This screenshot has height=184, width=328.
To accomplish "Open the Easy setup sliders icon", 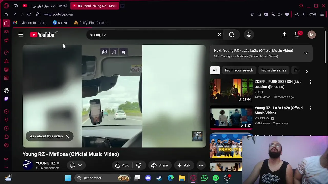I will pyautogui.click(x=322, y=14).
